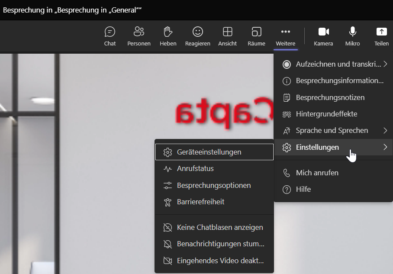Open Besprechungsoptionen menu entry

[214, 185]
